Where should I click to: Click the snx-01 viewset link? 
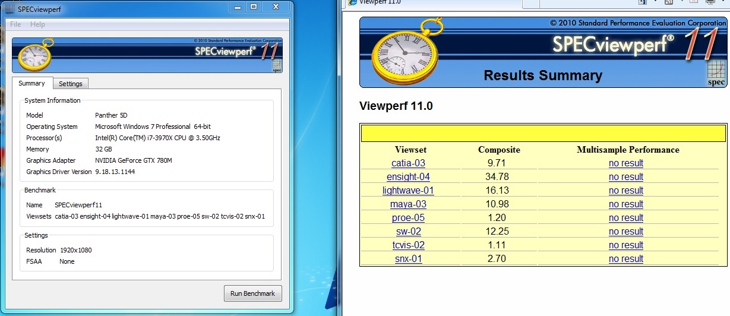tap(408, 259)
